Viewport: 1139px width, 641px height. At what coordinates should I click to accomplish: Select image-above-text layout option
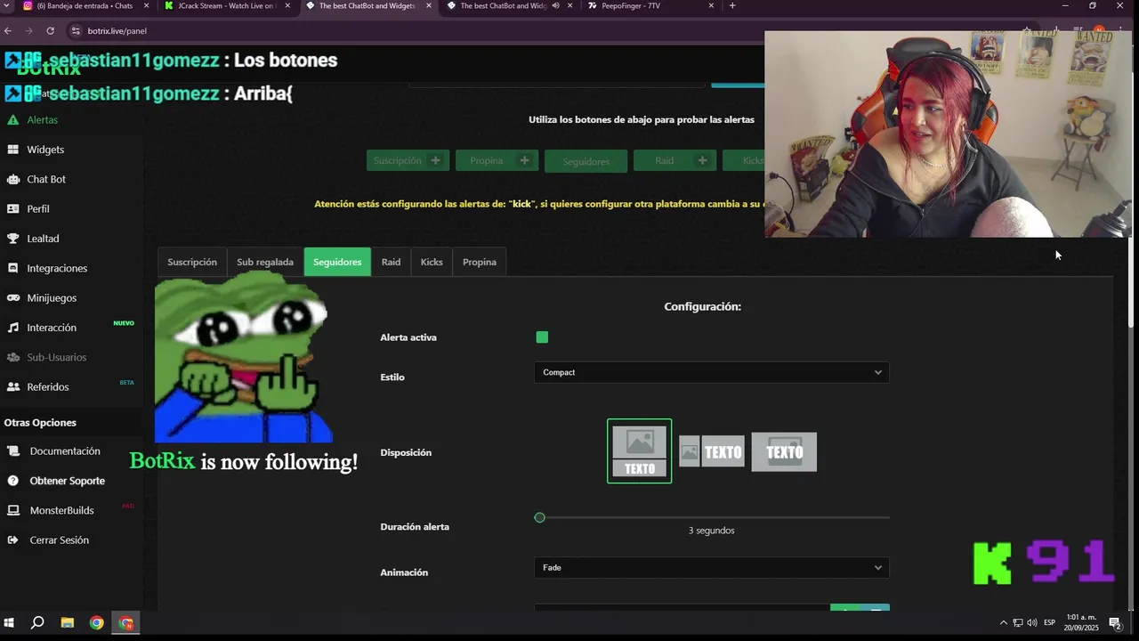(x=639, y=451)
